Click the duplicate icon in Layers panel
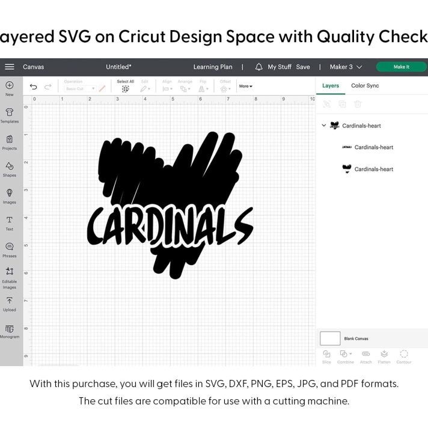Screen dimensions: 428x428 pos(342,104)
